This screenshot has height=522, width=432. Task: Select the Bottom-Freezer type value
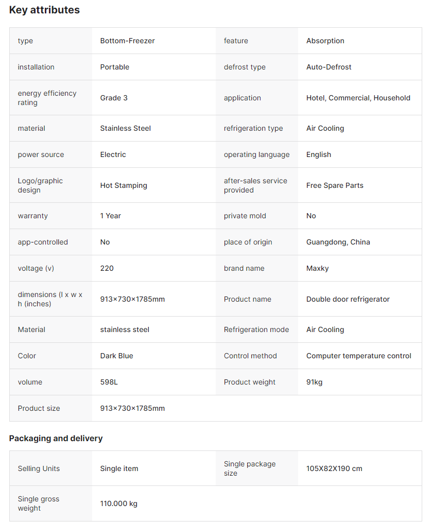pos(127,41)
